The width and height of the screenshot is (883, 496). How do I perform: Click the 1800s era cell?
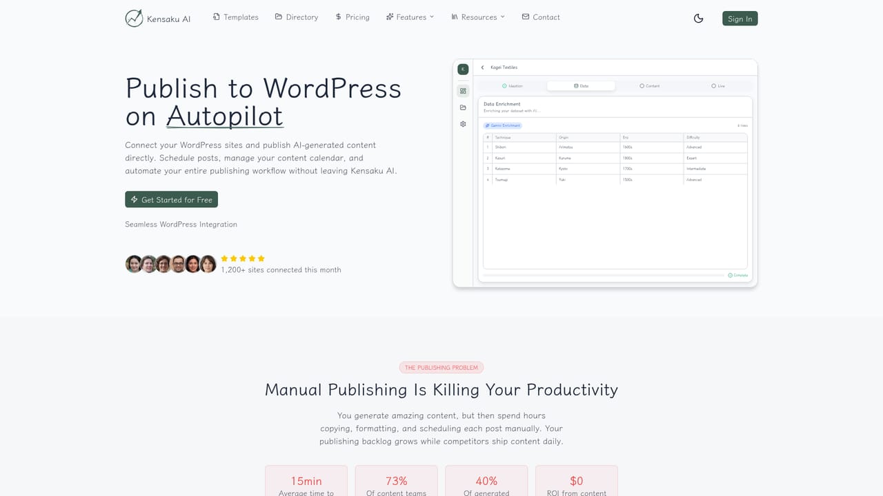tap(652, 158)
